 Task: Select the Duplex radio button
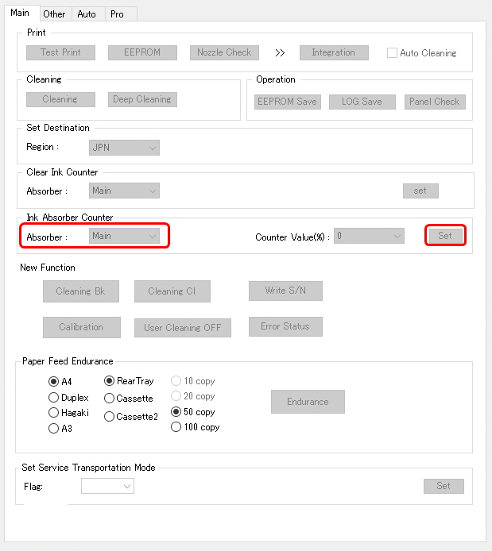pos(54,398)
